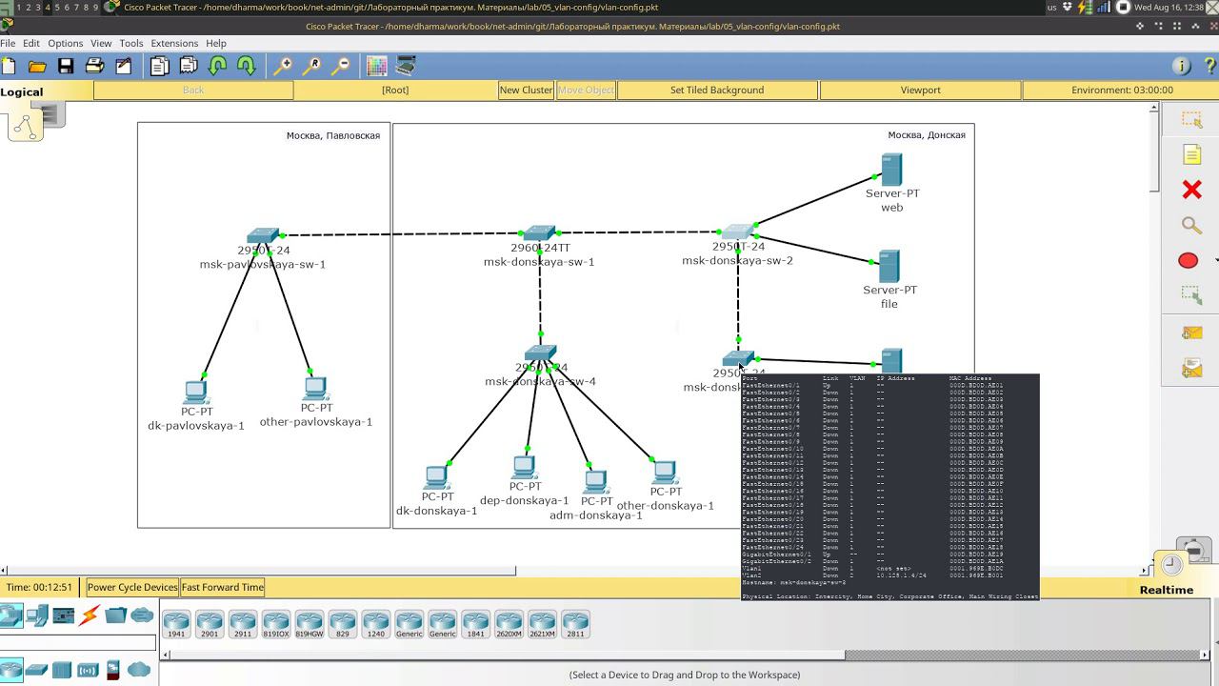1219x686 pixels.
Task: Create a new network file
Action: point(10,66)
